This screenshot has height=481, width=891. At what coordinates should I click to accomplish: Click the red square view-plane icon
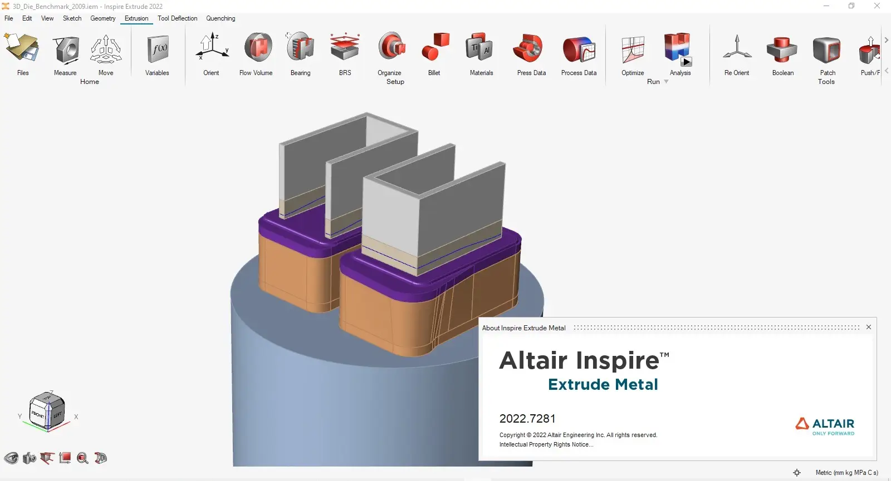click(x=65, y=458)
